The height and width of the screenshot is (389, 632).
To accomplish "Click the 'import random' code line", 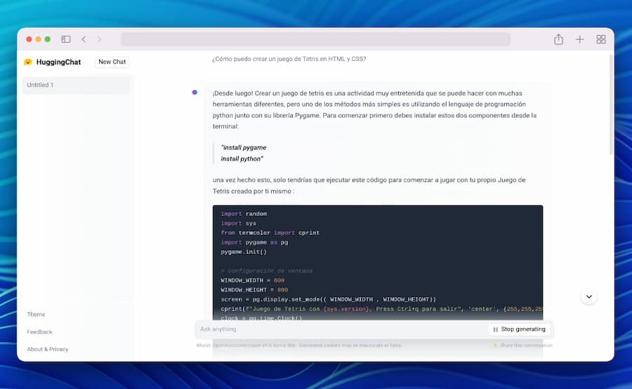I will (x=244, y=214).
